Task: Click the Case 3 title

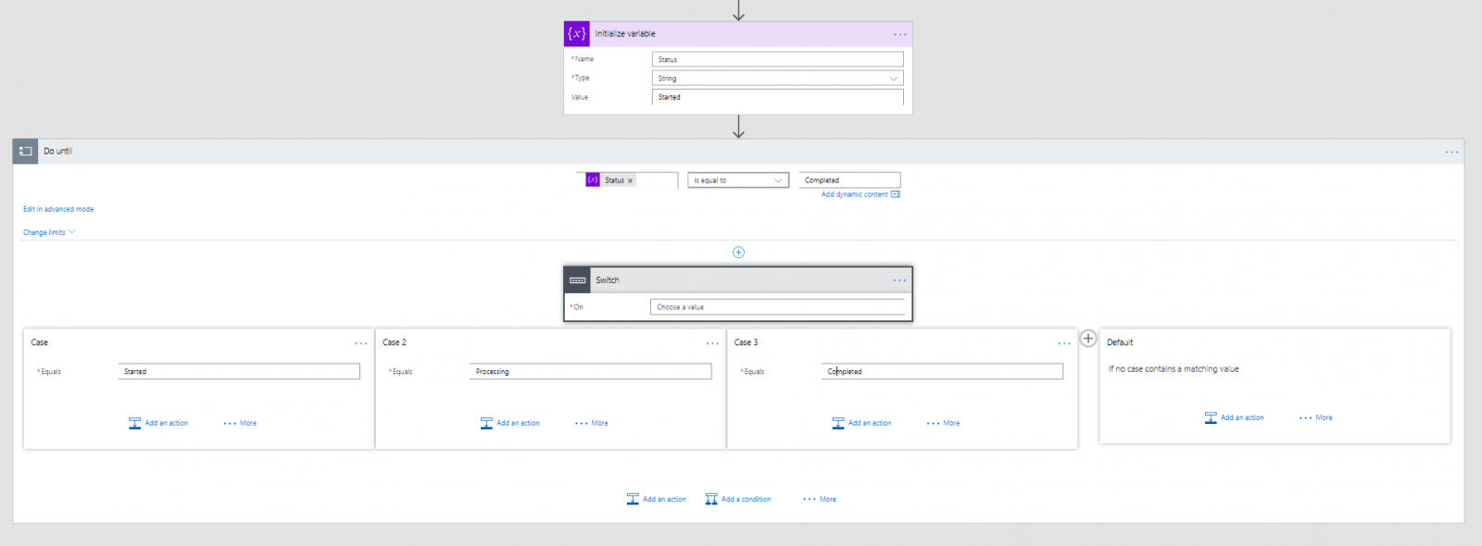Action: click(746, 343)
